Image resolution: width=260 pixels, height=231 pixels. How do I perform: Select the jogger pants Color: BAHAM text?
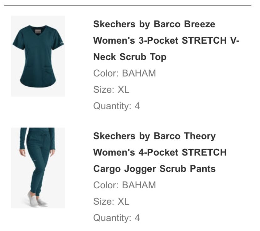[125, 185]
